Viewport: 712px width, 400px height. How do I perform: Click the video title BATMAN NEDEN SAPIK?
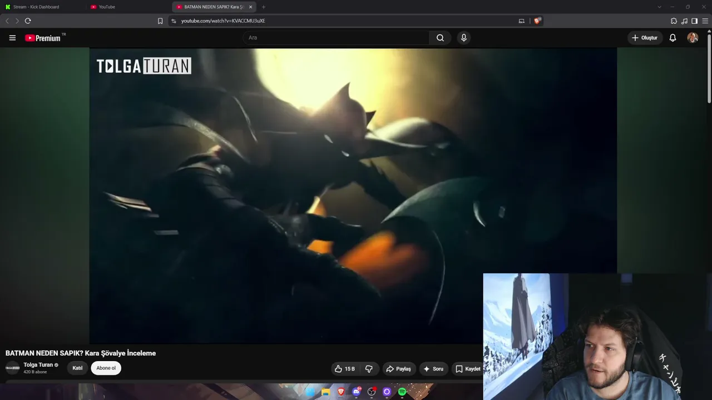click(81, 353)
